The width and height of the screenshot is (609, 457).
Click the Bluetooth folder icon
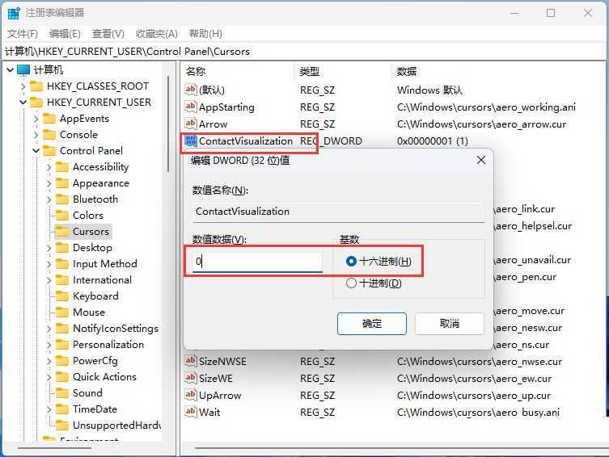62,199
